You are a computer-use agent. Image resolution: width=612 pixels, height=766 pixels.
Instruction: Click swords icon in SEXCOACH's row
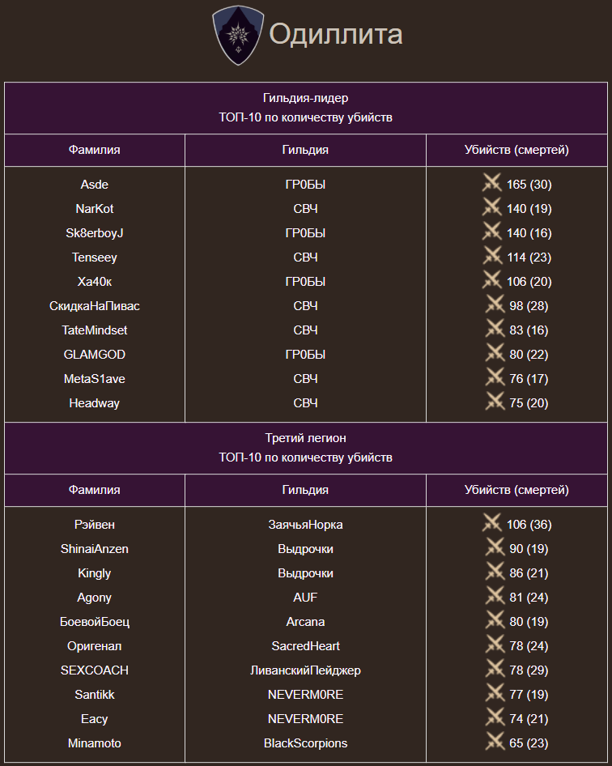[495, 669]
